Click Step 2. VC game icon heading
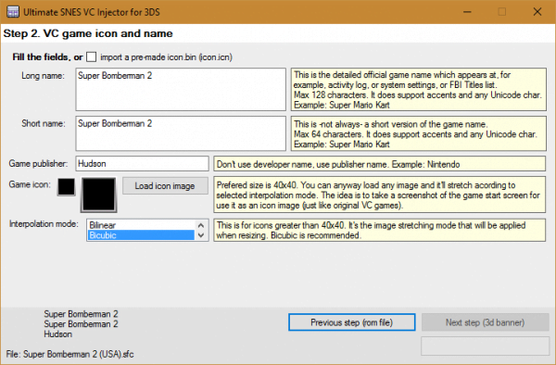 (x=88, y=33)
